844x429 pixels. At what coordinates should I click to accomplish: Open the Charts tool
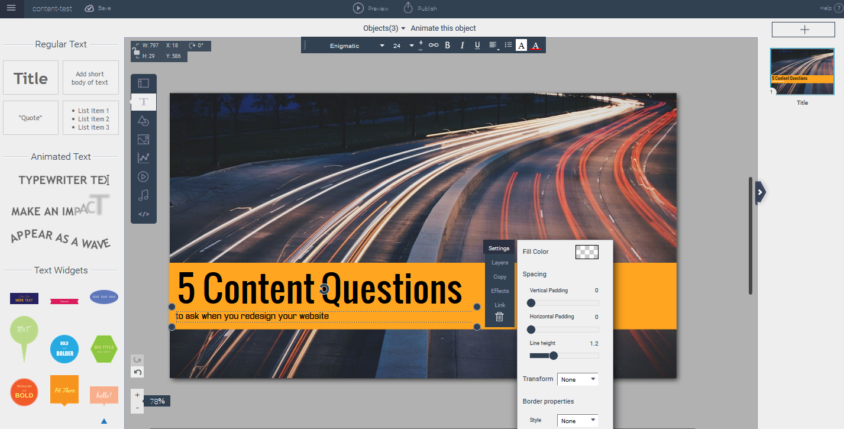click(143, 158)
